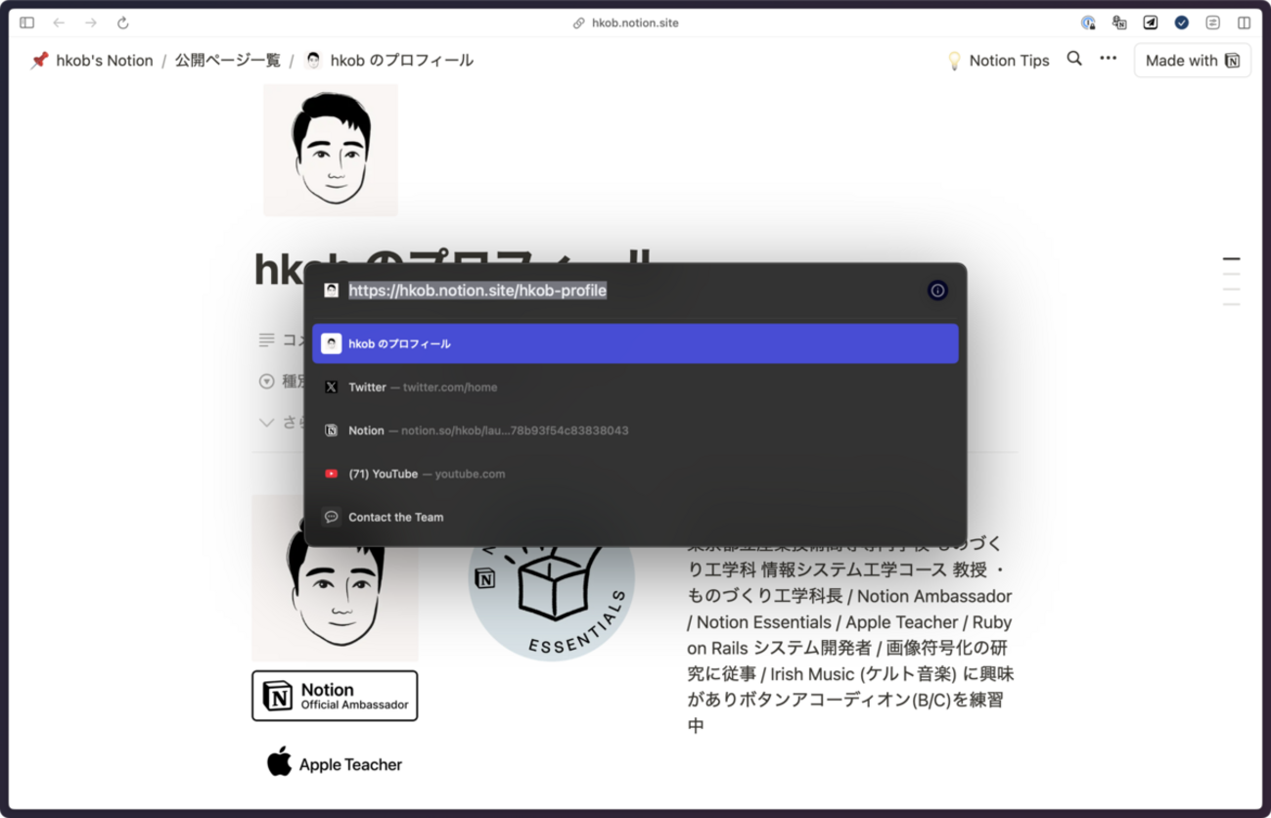The height and width of the screenshot is (818, 1271).
Task: Reload the page
Action: tap(123, 23)
